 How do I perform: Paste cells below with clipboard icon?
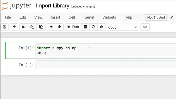pyautogui.click(x=41, y=27)
